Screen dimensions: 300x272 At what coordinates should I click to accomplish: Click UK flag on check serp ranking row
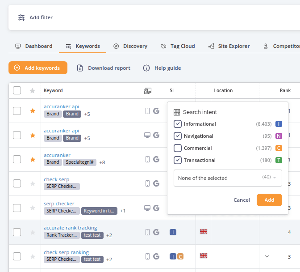(x=204, y=256)
